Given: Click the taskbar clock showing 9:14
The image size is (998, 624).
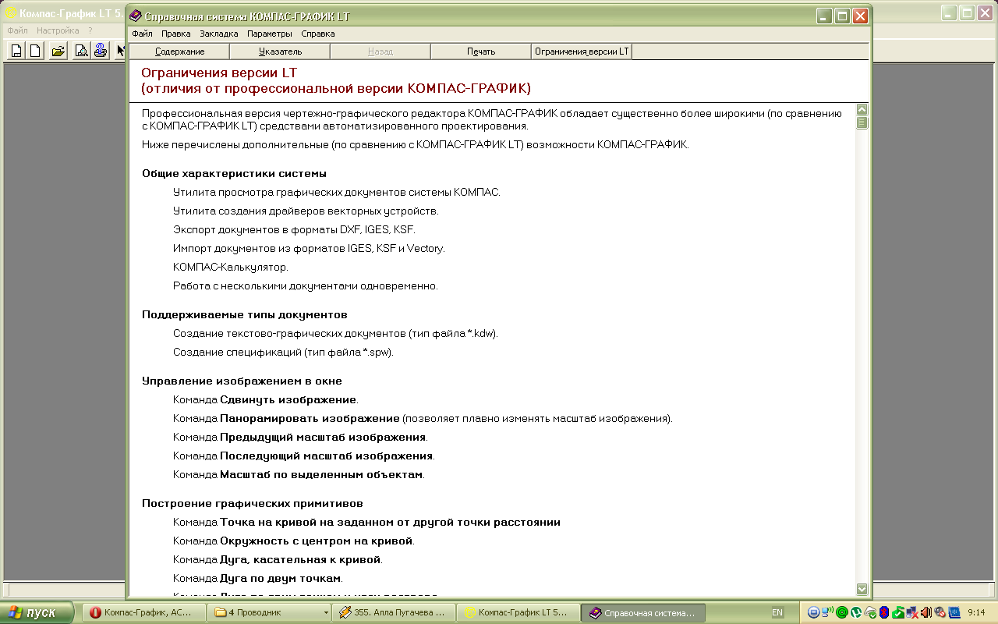Looking at the screenshot, I should tap(977, 613).
